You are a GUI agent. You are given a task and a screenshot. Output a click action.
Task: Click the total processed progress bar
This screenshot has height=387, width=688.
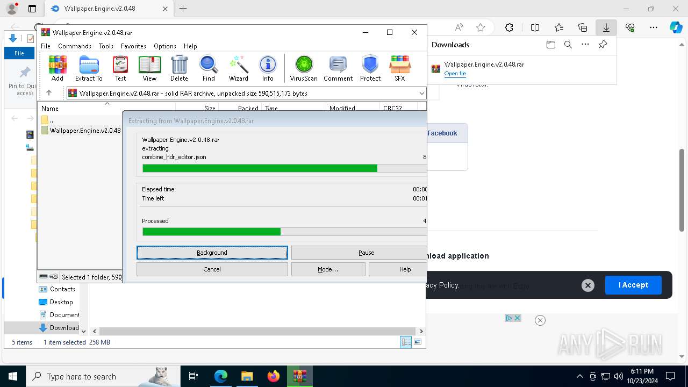tap(284, 232)
